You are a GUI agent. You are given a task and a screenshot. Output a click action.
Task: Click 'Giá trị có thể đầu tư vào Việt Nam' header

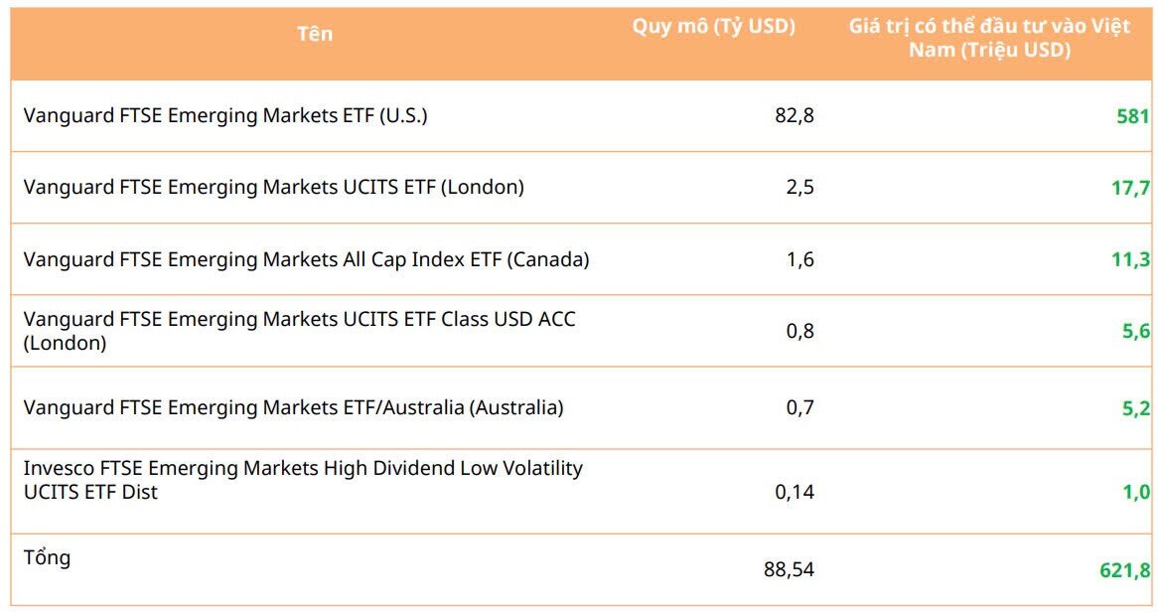click(989, 38)
